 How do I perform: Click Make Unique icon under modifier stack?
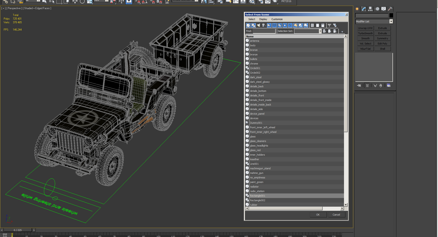click(x=375, y=86)
